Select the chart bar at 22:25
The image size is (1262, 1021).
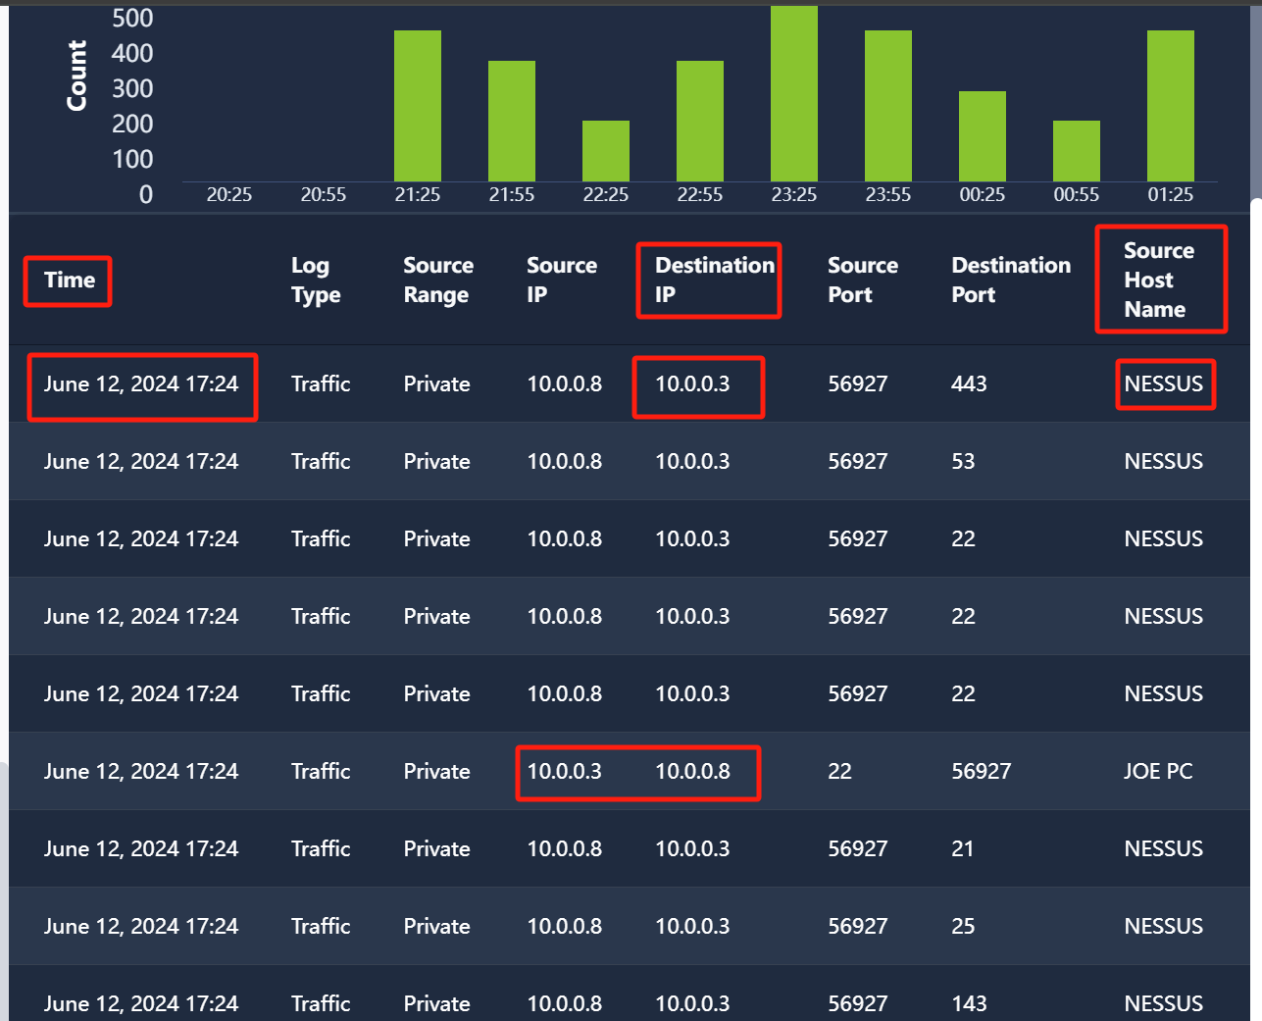click(606, 151)
